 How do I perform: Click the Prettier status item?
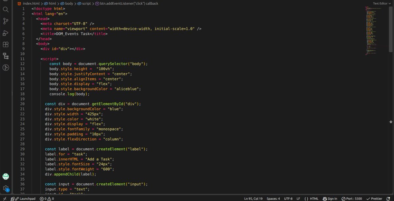point(374,199)
